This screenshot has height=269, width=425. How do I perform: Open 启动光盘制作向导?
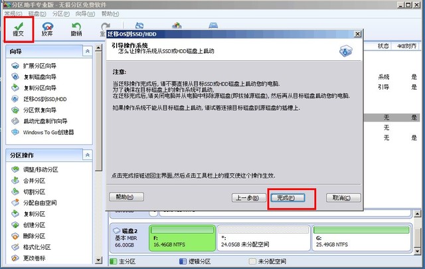coord(45,121)
